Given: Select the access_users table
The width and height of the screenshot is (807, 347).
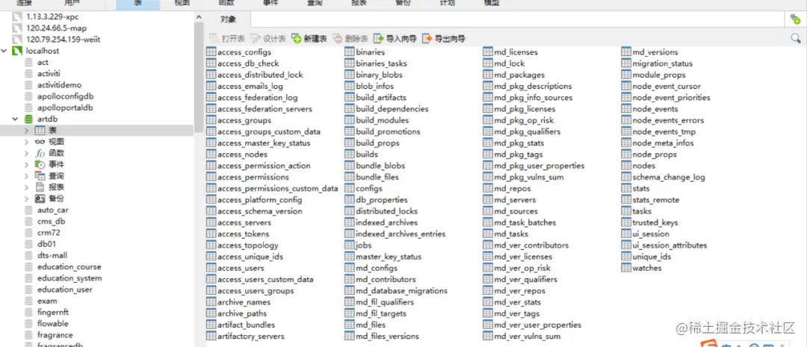Looking at the screenshot, I should click(x=241, y=268).
